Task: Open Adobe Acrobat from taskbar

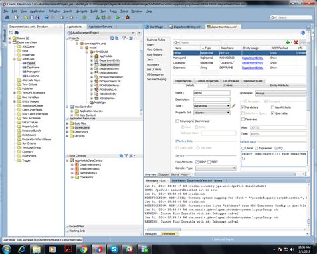Action: 68,249
